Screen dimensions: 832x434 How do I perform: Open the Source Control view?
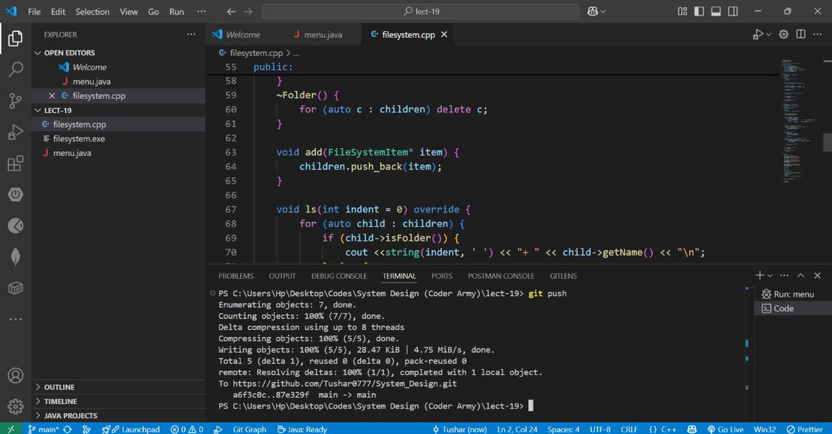click(x=15, y=101)
